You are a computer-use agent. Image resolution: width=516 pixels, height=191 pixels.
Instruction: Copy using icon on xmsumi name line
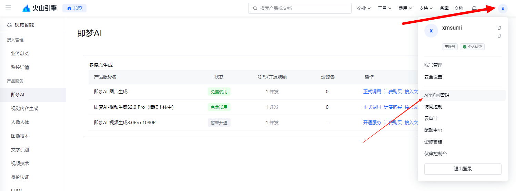pyautogui.click(x=499, y=28)
